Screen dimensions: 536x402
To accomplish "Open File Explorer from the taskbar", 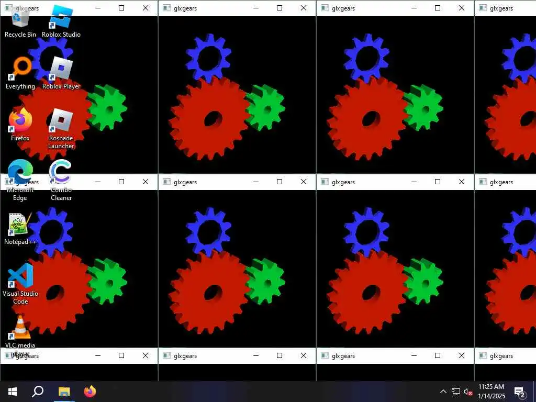I will (x=64, y=392).
